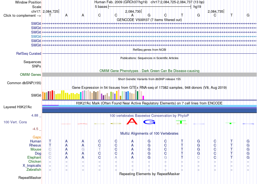The width and height of the screenshot is (257, 184).
Task: Open the GTEx Gene Expression track title
Action: tap(149, 87)
